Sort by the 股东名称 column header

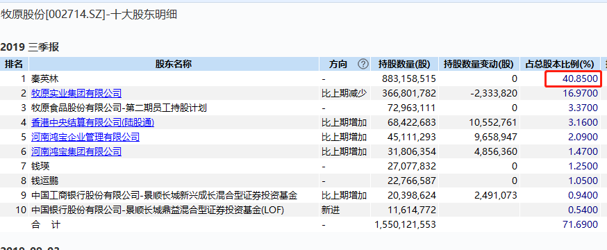(174, 65)
